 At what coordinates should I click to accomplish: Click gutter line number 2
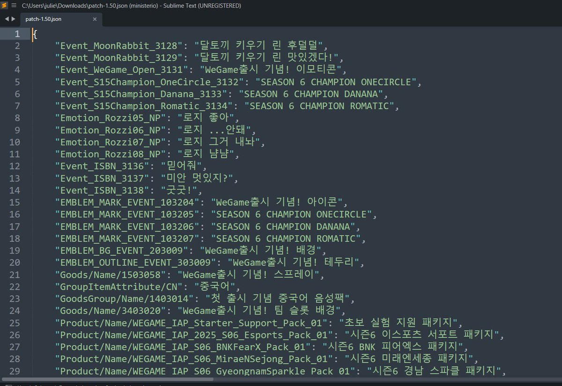point(17,46)
